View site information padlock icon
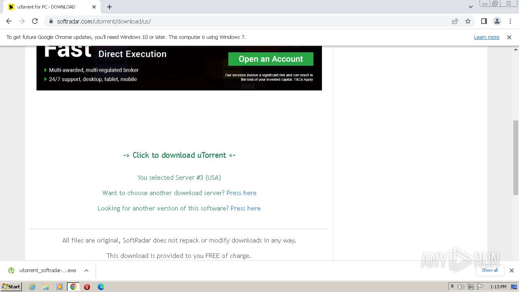Image resolution: width=519 pixels, height=292 pixels. tap(51, 21)
